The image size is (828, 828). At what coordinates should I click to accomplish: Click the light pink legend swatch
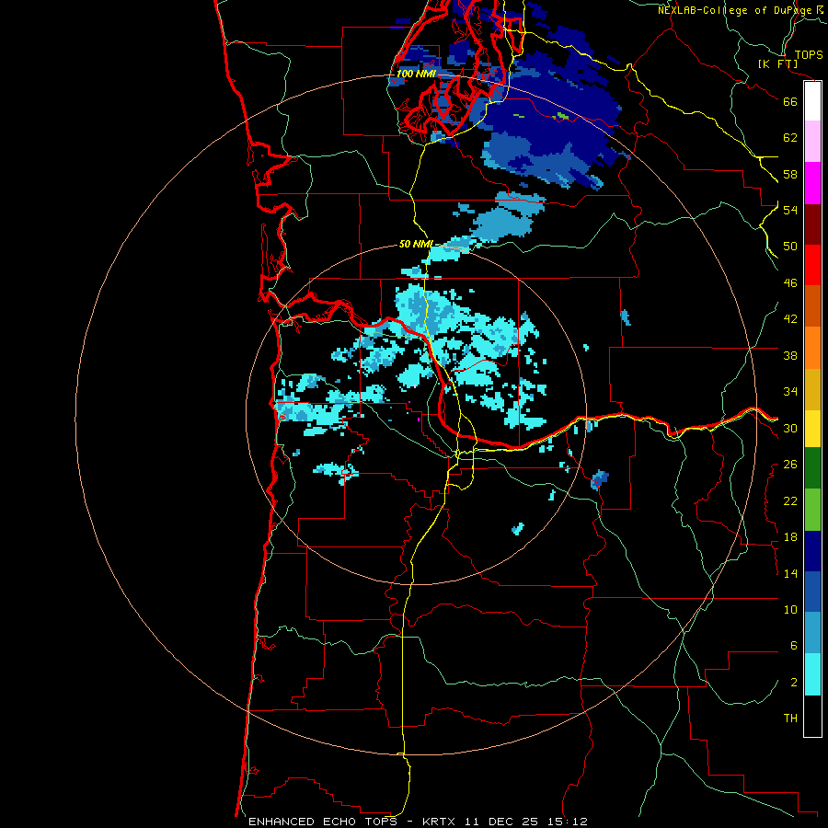(812, 141)
